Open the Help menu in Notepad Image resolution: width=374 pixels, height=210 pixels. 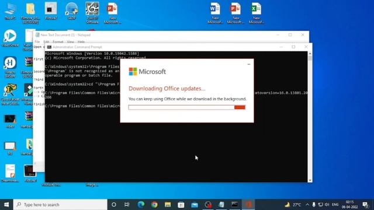coord(81,41)
